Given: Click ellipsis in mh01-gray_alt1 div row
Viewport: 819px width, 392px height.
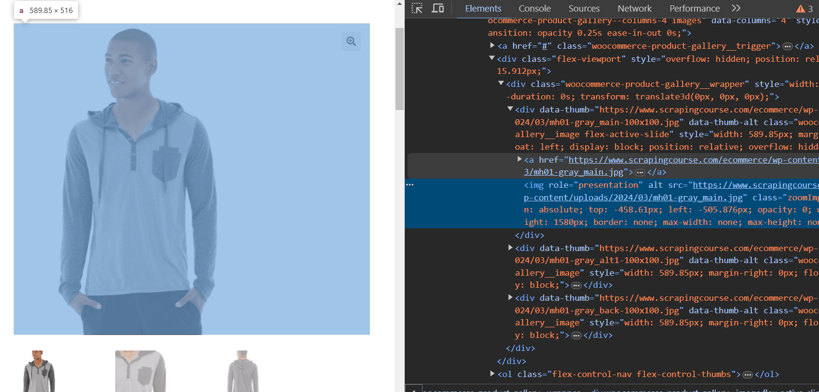Looking at the screenshot, I should 576,285.
